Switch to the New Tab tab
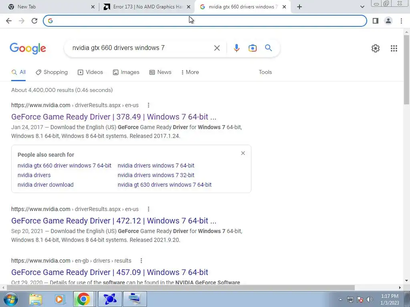410x307 pixels. pyautogui.click(x=50, y=7)
